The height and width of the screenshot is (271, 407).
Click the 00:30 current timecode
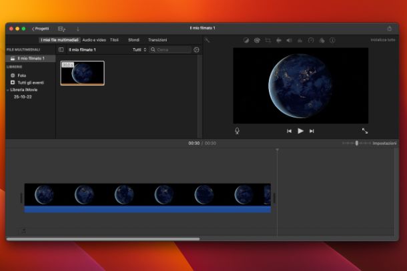coord(194,144)
